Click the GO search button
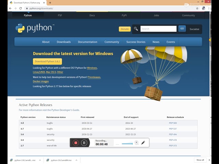Image resolution: width=219 pixels, height=164 pixels. pos(182,28)
